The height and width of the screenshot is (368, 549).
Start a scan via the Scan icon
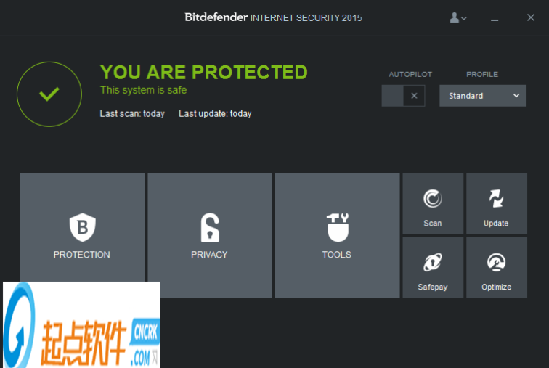coord(433,198)
